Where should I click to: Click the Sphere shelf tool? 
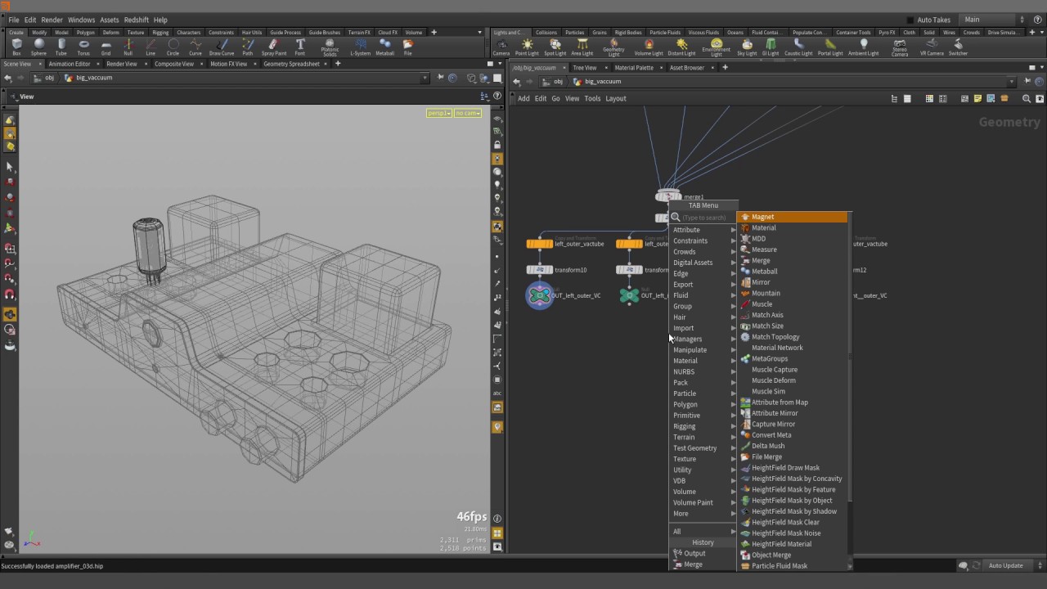(38, 47)
